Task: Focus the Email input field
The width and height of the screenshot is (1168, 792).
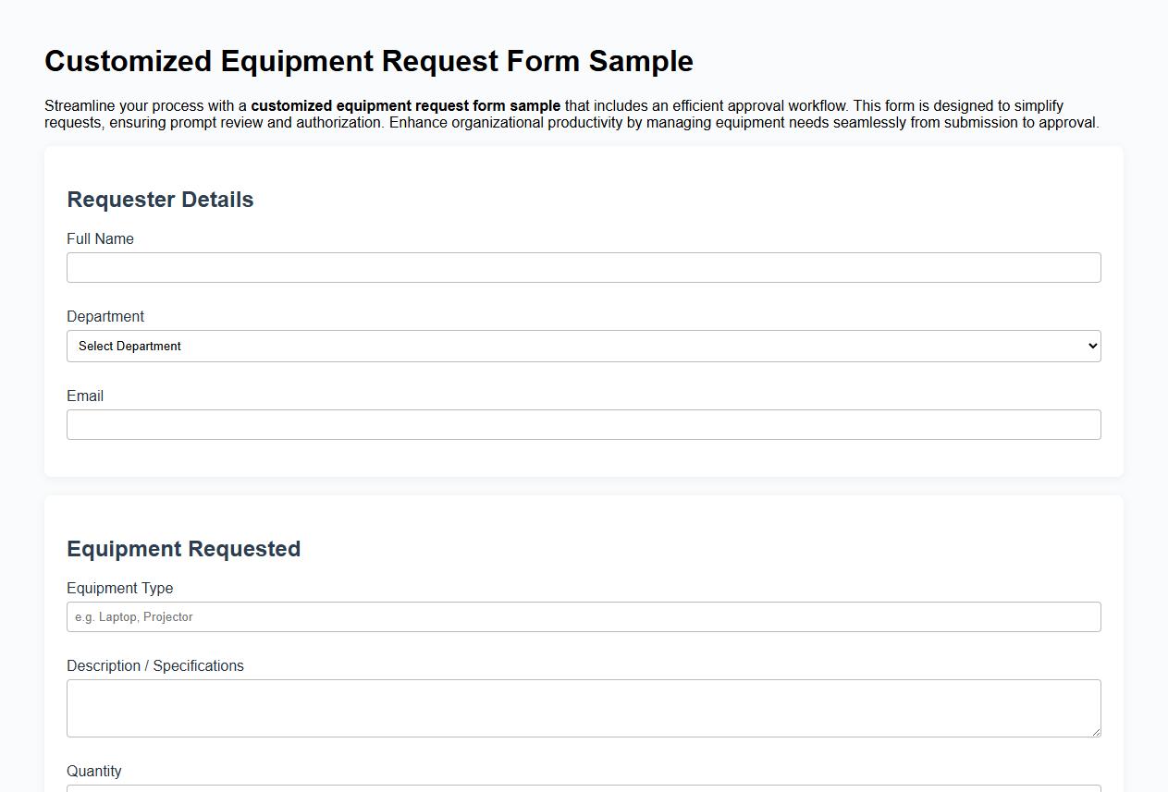Action: pos(584,424)
